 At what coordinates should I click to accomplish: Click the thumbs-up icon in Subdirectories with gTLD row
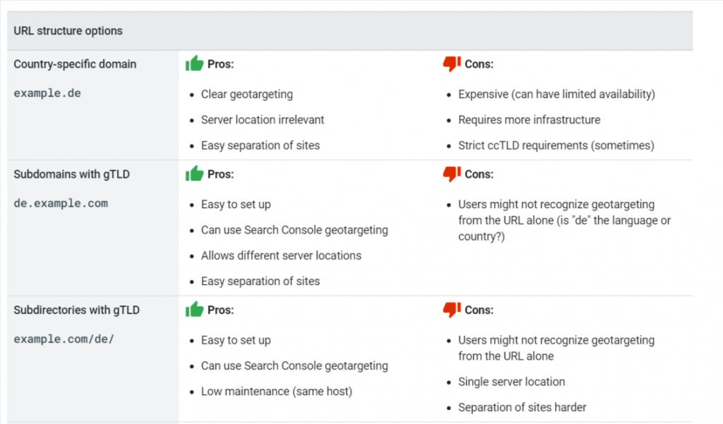tap(194, 309)
